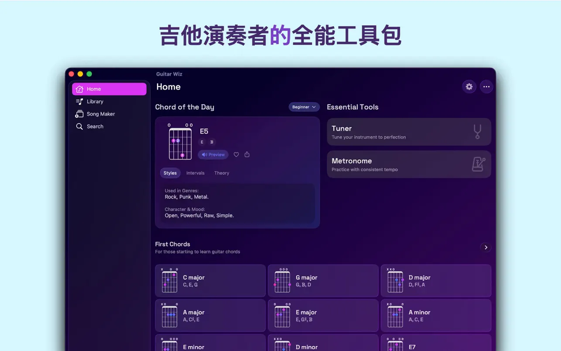Switch to the Theory tab

coord(222,173)
